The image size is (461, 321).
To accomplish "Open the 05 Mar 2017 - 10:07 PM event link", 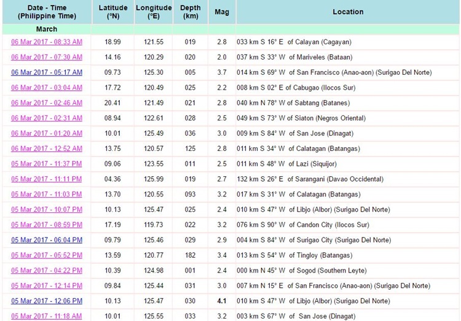I will tap(47, 210).
